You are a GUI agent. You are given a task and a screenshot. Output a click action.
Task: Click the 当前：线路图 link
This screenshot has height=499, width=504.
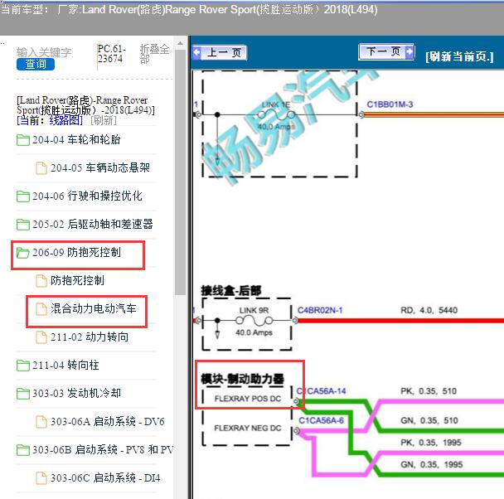[x=50, y=120]
